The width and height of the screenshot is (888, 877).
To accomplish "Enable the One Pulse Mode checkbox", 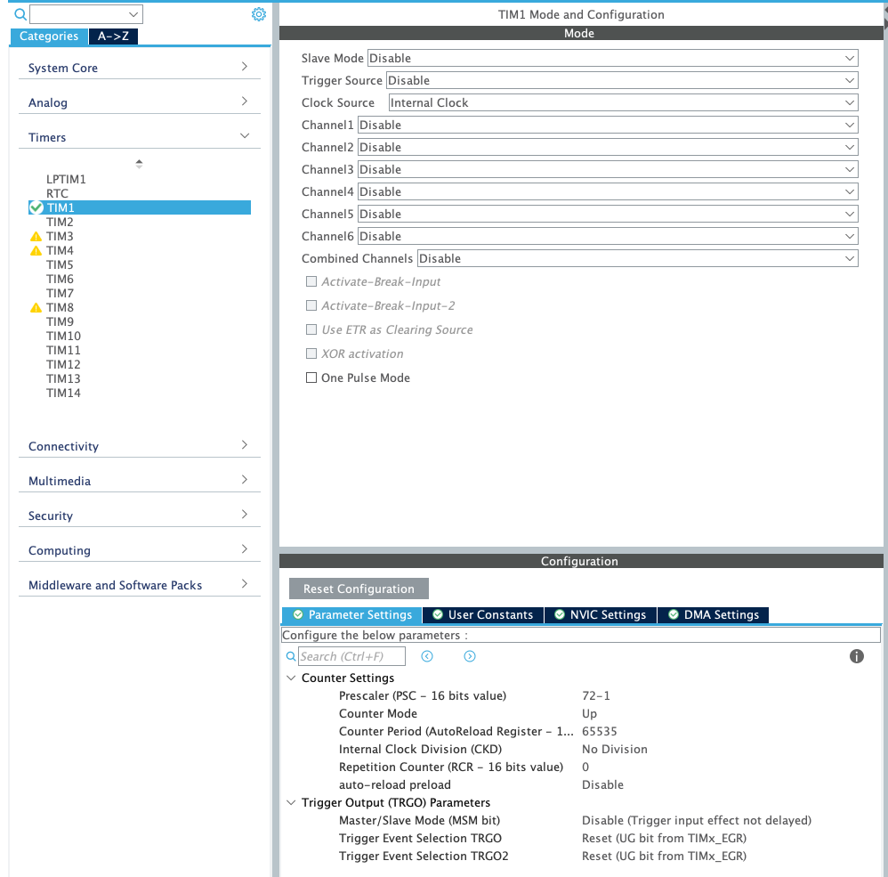I will click(x=311, y=378).
